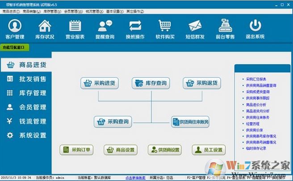Select 系统设置 in left sidebar
This screenshot has height=181, width=293.
[26, 135]
